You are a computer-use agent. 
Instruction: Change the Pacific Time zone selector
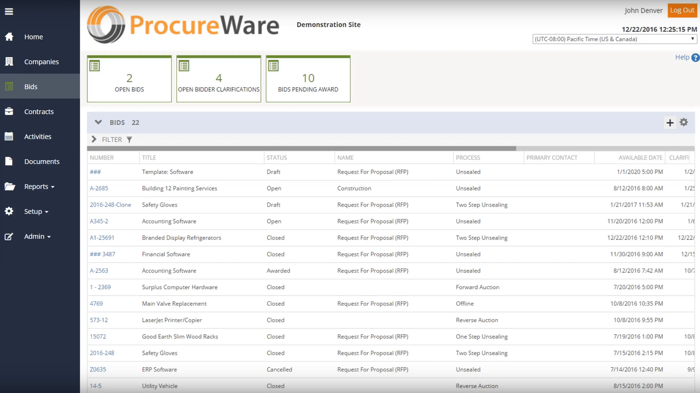pos(614,39)
